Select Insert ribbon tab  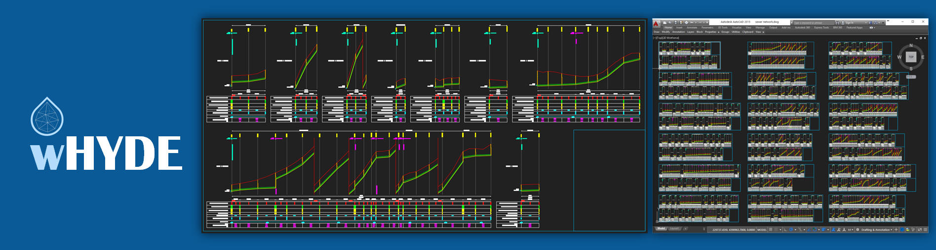pos(679,28)
